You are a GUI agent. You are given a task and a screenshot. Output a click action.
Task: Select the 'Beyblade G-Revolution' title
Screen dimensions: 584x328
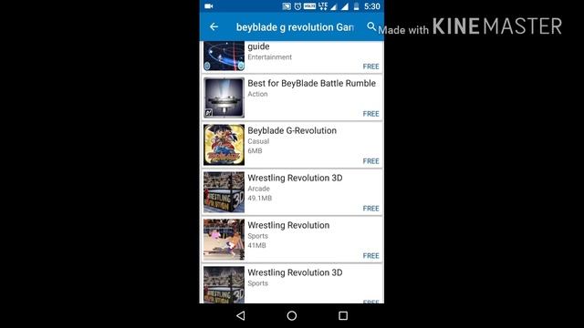tap(292, 130)
